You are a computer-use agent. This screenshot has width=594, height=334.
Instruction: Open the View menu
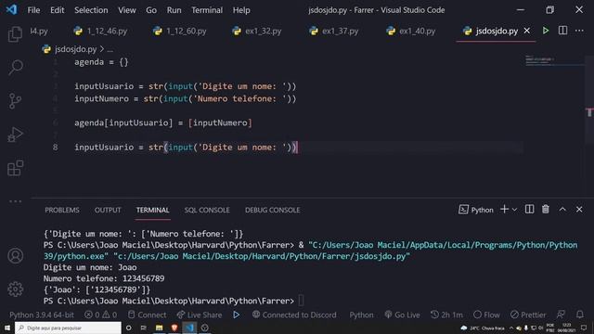click(127, 10)
